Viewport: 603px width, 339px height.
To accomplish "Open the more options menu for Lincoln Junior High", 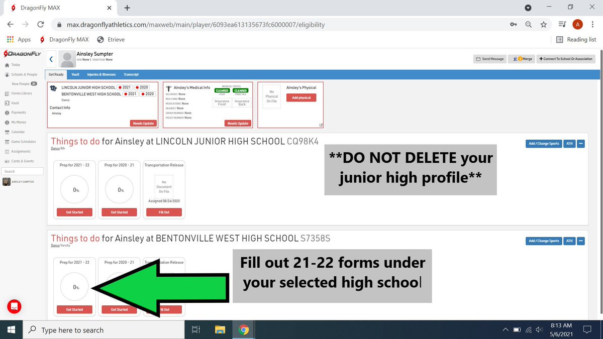I will [581, 144].
